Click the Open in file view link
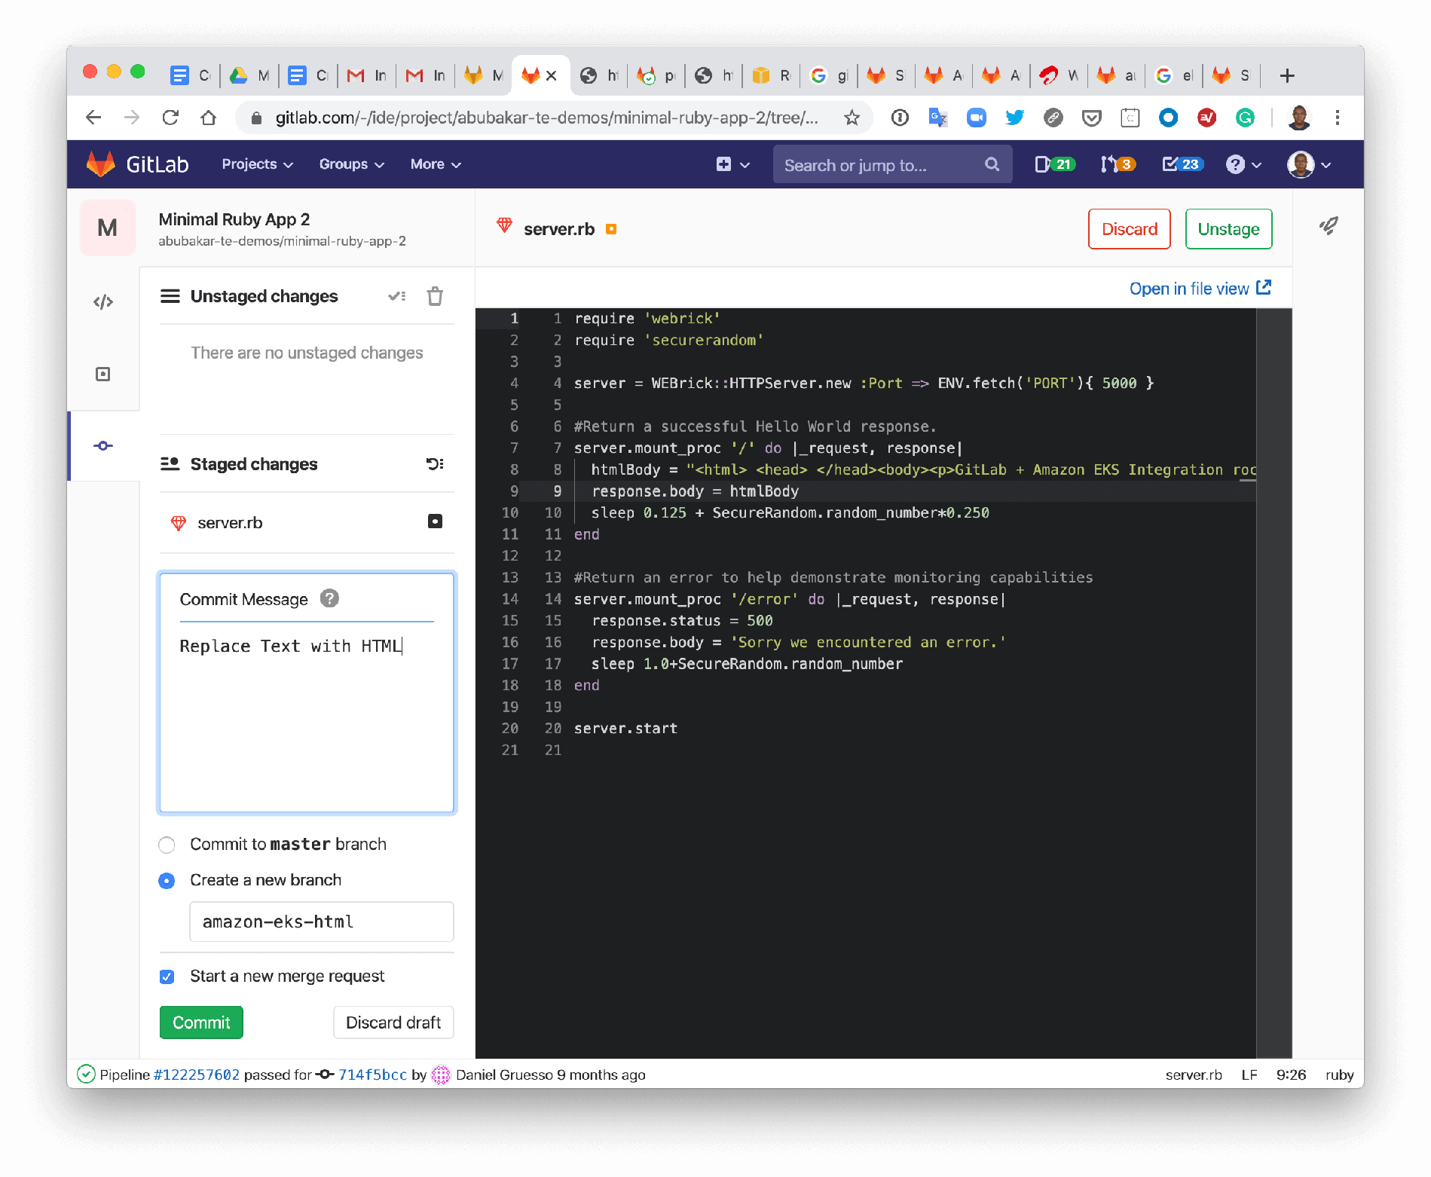Screen dimensions: 1431x1177 pos(1199,289)
